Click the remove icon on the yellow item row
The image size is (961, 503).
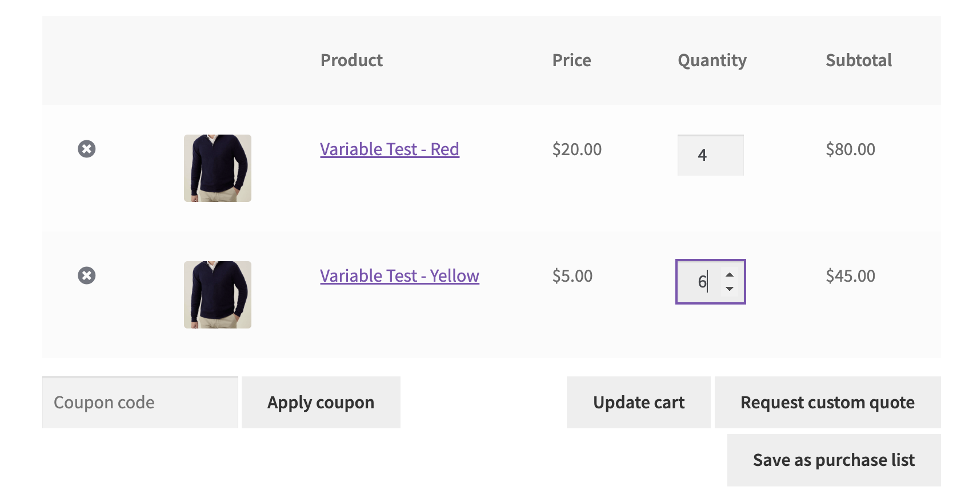click(x=86, y=275)
